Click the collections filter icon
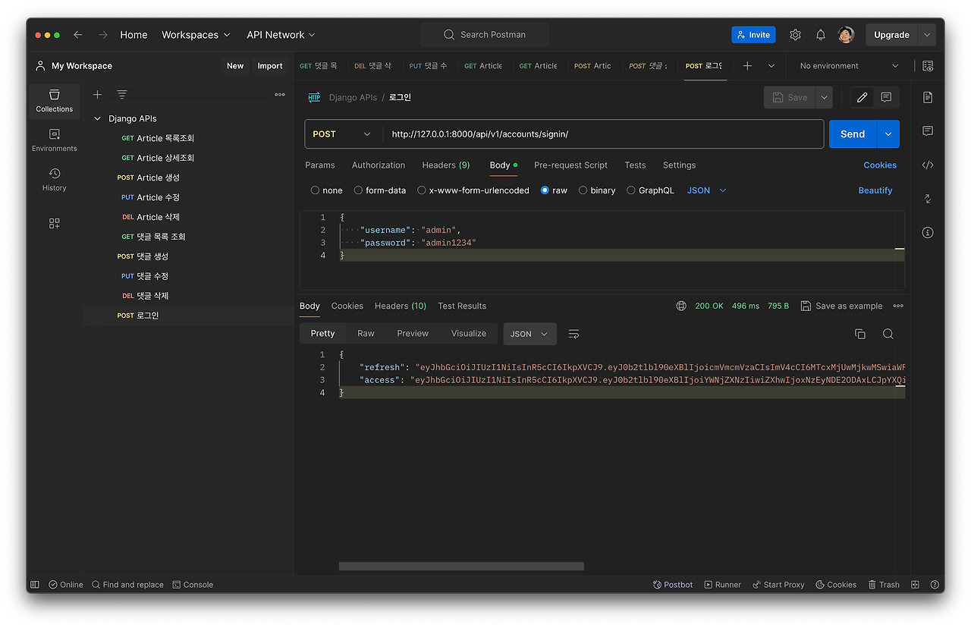 pos(122,95)
